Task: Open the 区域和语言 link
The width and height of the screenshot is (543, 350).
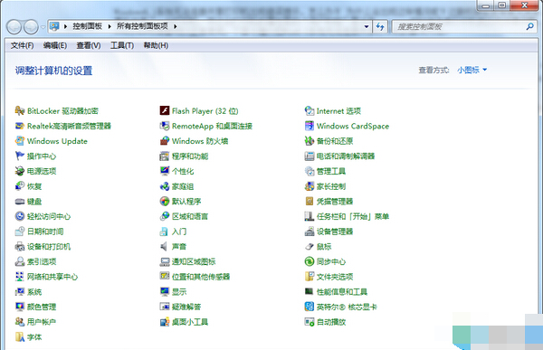Action: click(190, 216)
